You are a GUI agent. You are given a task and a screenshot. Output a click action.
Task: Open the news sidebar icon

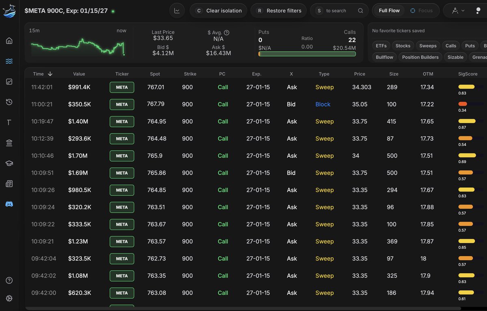(9, 184)
